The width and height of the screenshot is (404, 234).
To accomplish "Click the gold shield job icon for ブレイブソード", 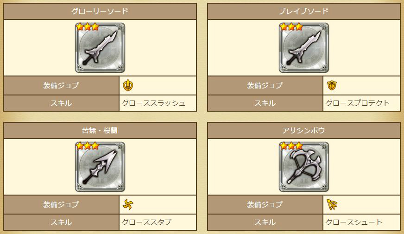I will pyautogui.click(x=332, y=85).
